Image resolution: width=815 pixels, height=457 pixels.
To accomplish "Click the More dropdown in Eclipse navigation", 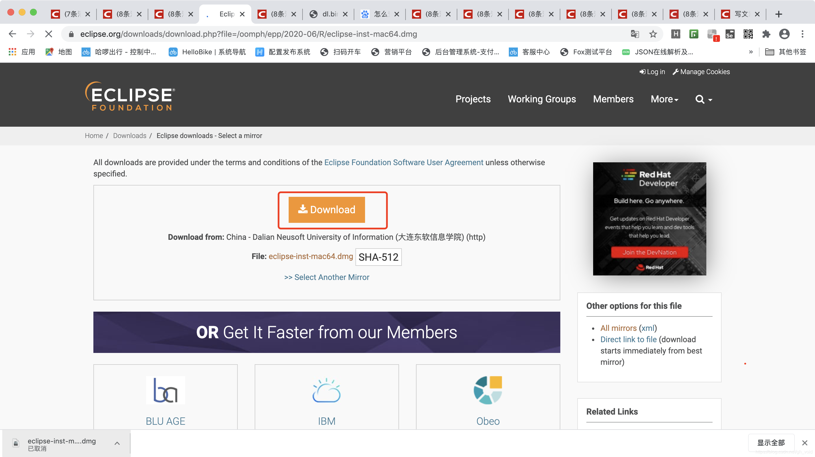I will coord(664,100).
